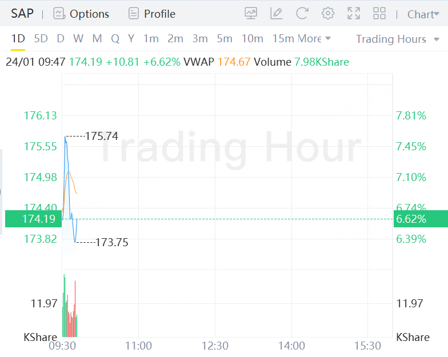Click the 173.75 low price label
Screen dimensions: 448x357
coord(111,243)
